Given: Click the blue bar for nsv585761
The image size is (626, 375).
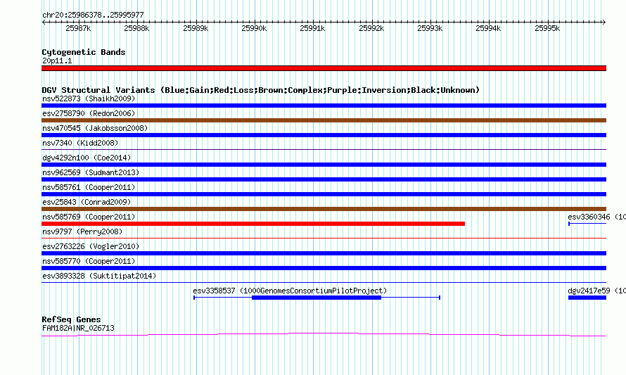Looking at the screenshot, I should click(324, 194).
